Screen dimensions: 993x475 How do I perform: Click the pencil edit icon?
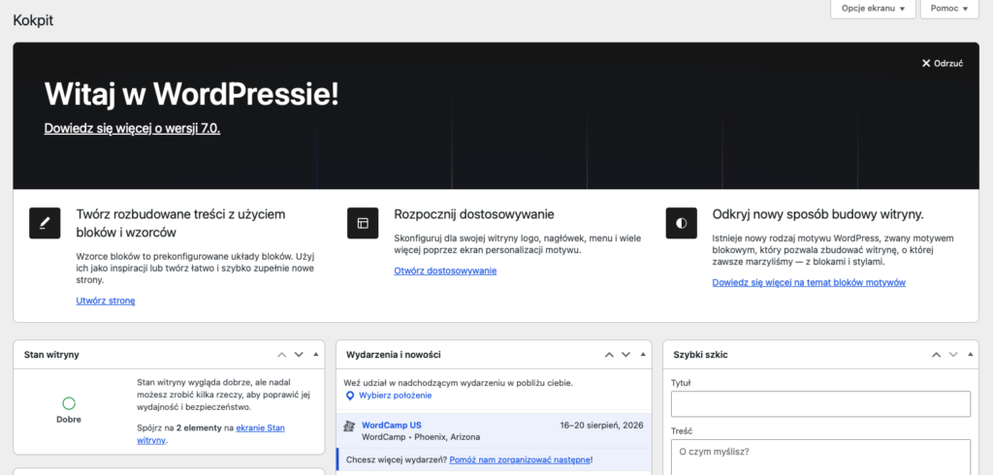point(45,223)
